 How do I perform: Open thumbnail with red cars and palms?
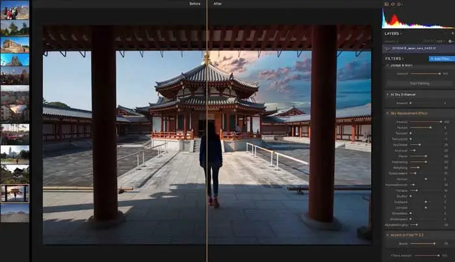pyautogui.click(x=15, y=134)
